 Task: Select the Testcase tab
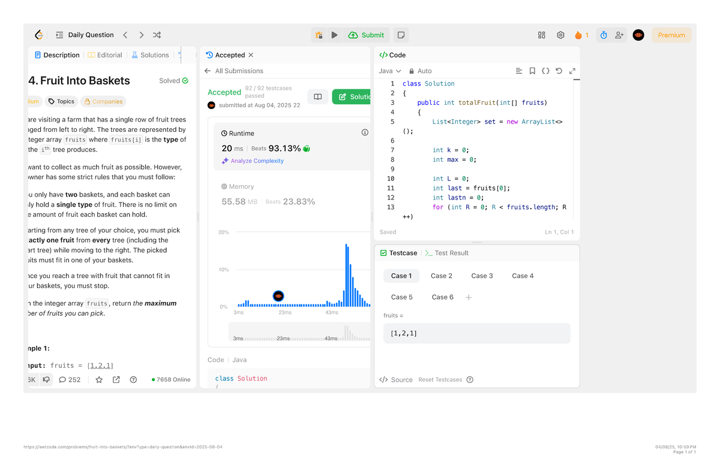coord(398,253)
